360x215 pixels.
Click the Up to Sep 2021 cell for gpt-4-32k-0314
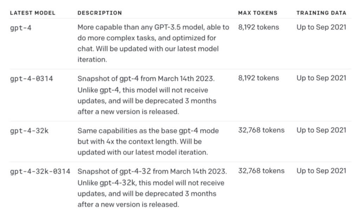click(321, 171)
